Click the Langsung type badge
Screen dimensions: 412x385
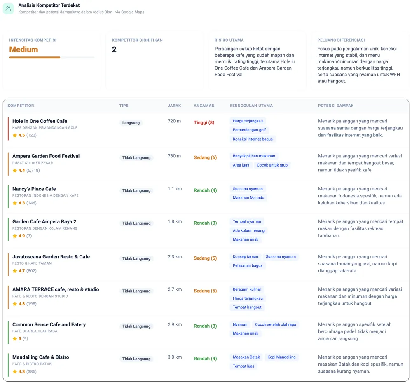(x=131, y=123)
